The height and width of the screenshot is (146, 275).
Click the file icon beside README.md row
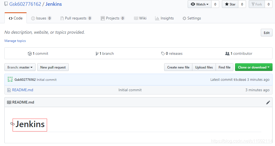9,90
